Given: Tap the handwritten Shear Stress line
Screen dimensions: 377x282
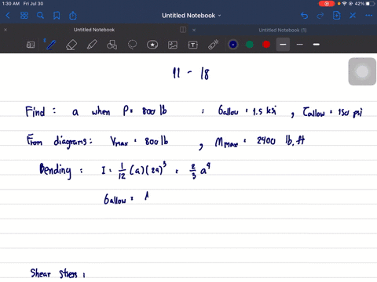Looking at the screenshot, I should coord(57,273).
